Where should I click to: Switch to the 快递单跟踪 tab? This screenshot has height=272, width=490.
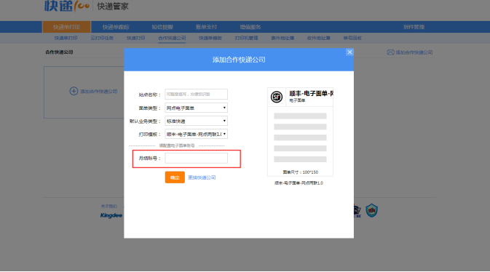pos(116,27)
